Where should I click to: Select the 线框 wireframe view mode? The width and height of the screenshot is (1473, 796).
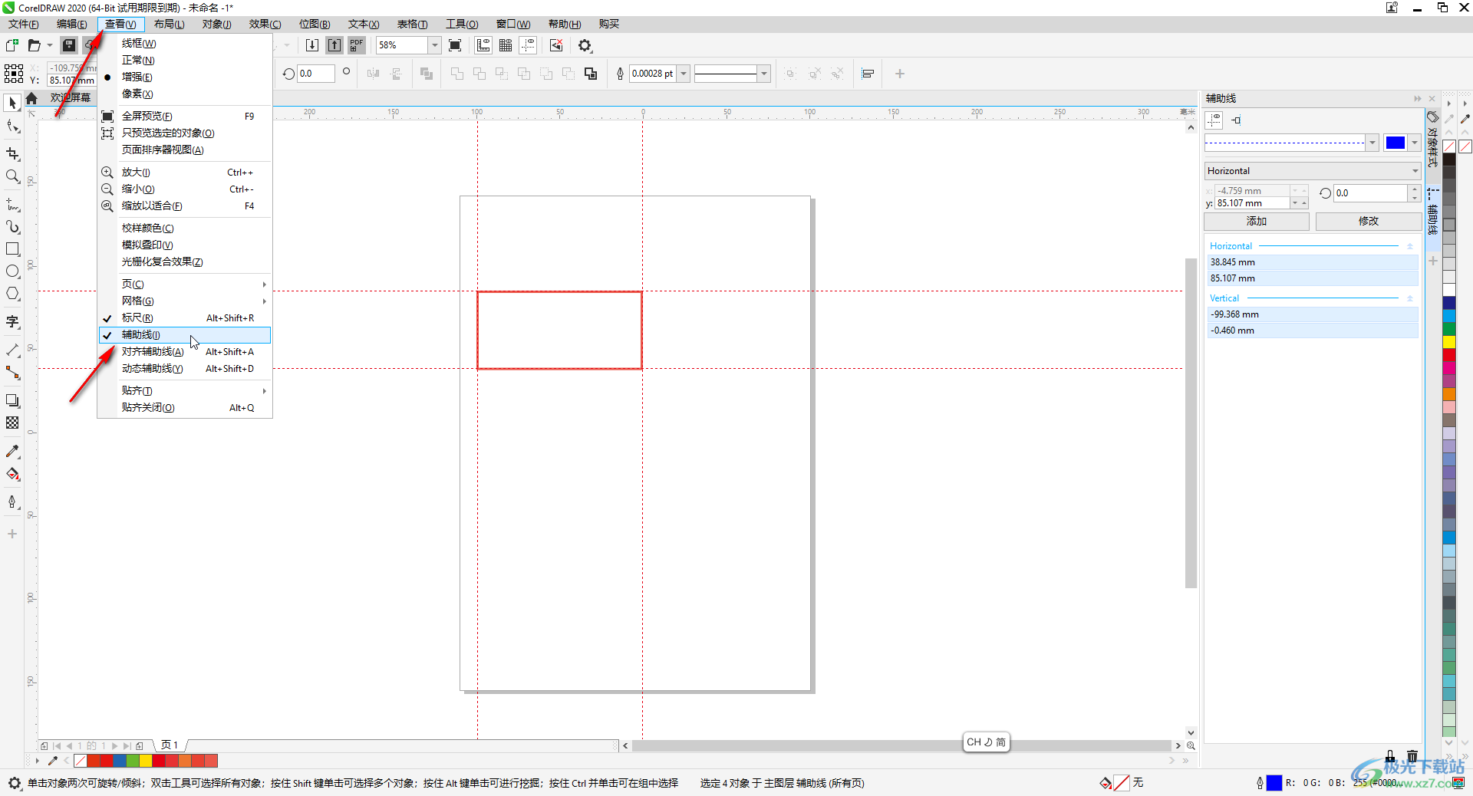click(185, 44)
